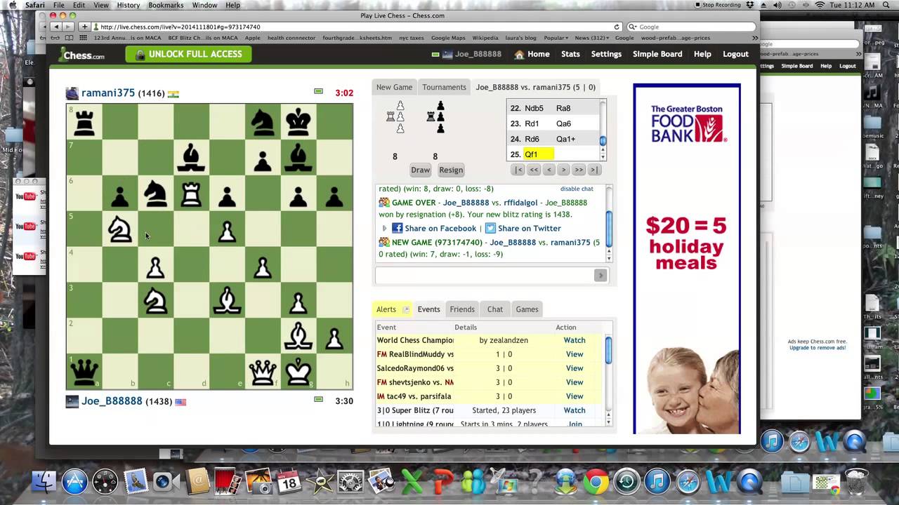The height and width of the screenshot is (505, 899).
Task: Switch to the Games tab
Action: coord(527,309)
